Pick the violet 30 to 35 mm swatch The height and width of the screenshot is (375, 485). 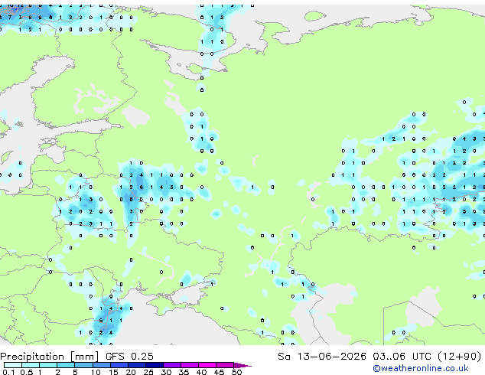click(172, 365)
